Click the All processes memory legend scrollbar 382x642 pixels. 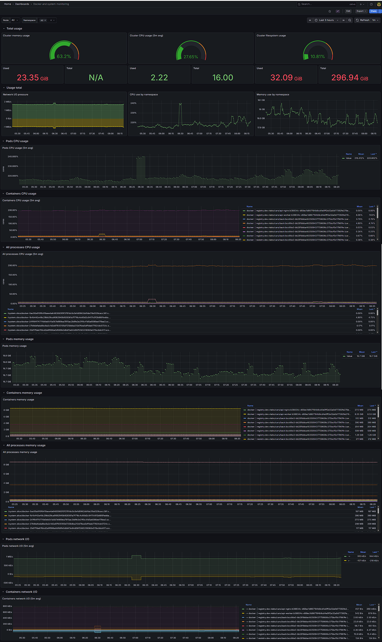coord(378,511)
